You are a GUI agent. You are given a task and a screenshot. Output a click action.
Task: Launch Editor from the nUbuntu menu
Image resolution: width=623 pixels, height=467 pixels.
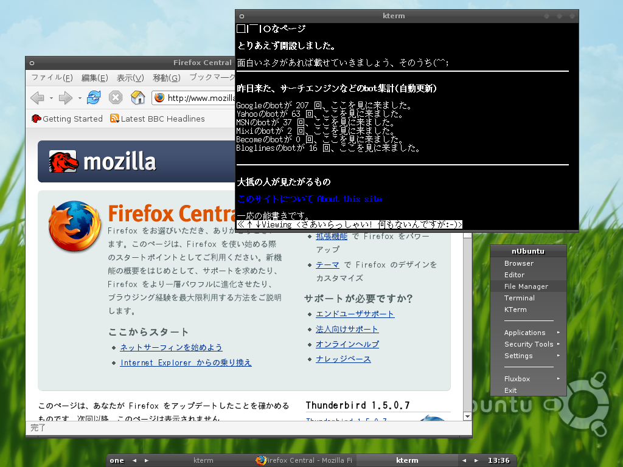pyautogui.click(x=528, y=275)
